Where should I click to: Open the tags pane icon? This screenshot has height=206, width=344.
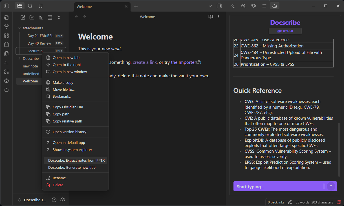tap(253, 6)
